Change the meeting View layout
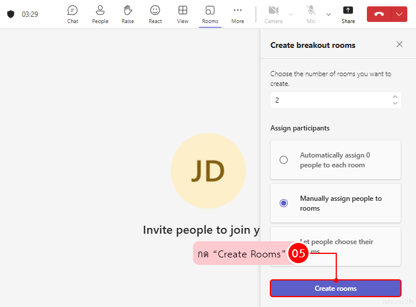This screenshot has width=416, height=307. point(183,14)
